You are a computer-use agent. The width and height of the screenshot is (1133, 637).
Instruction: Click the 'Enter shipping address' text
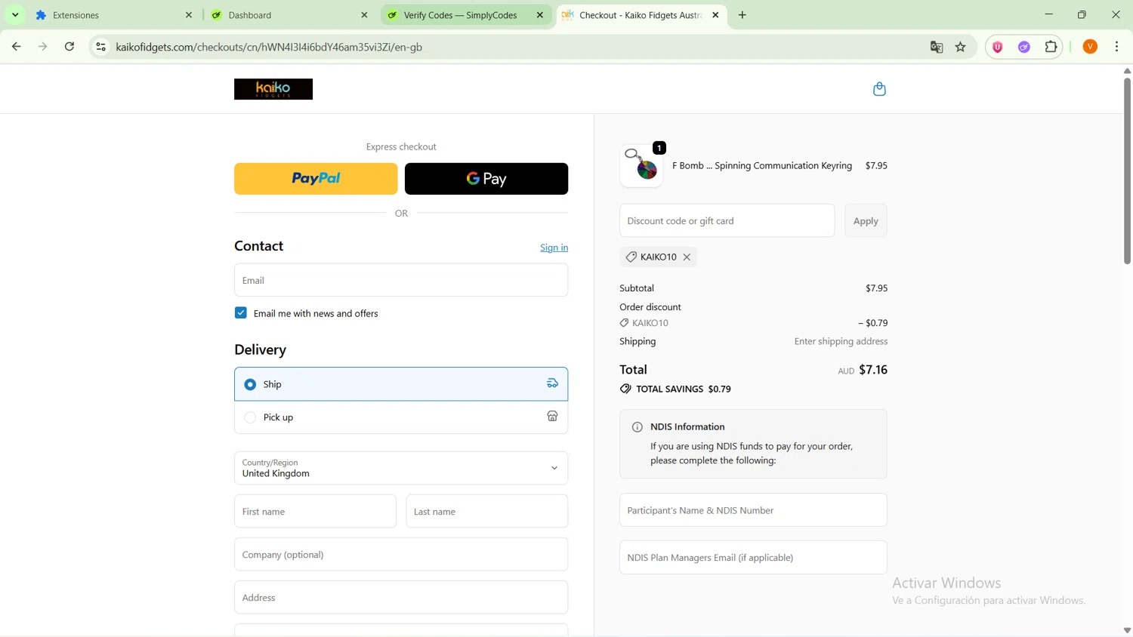tap(841, 341)
